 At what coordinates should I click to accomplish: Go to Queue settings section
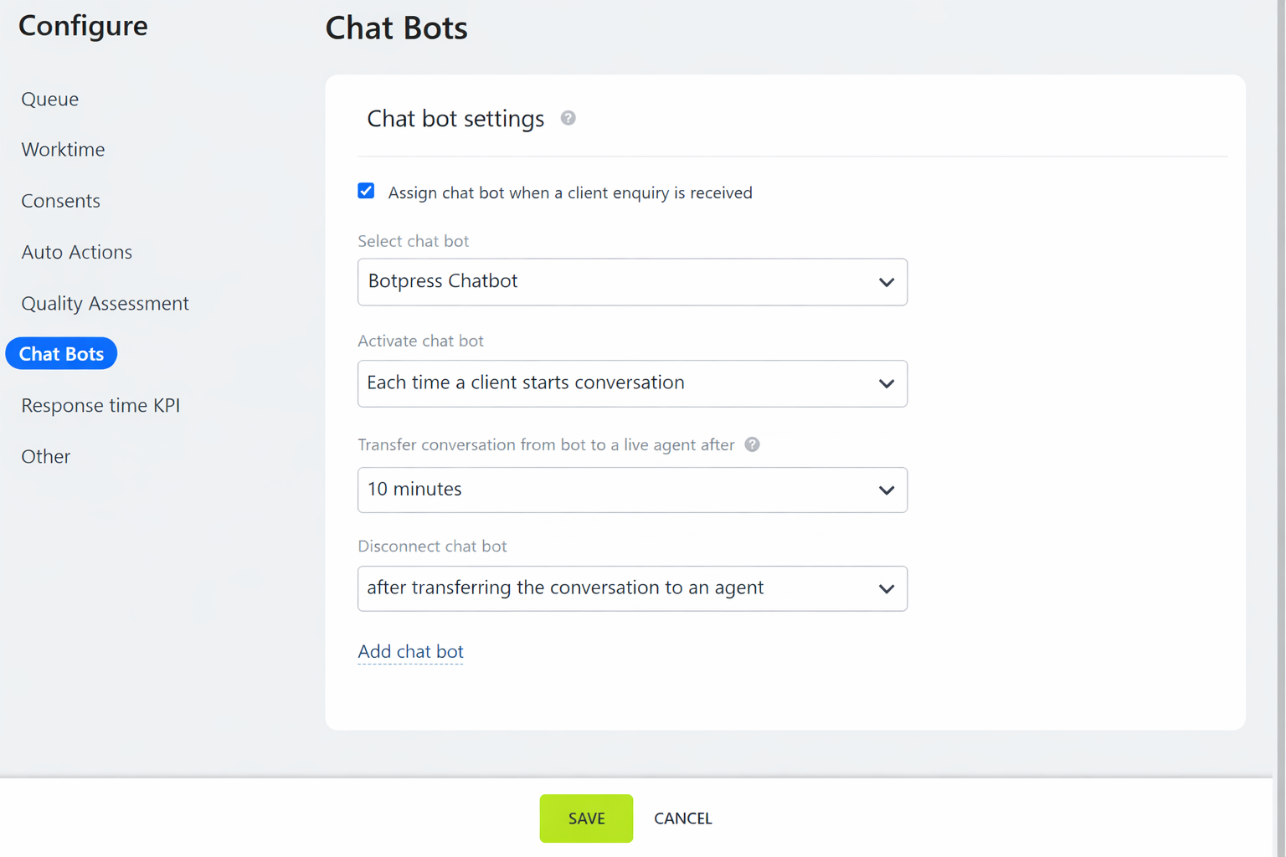(x=50, y=99)
